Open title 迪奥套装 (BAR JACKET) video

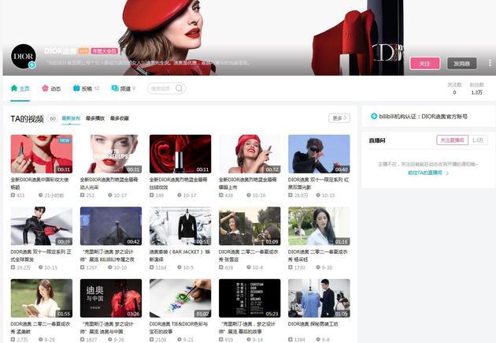tap(180, 255)
